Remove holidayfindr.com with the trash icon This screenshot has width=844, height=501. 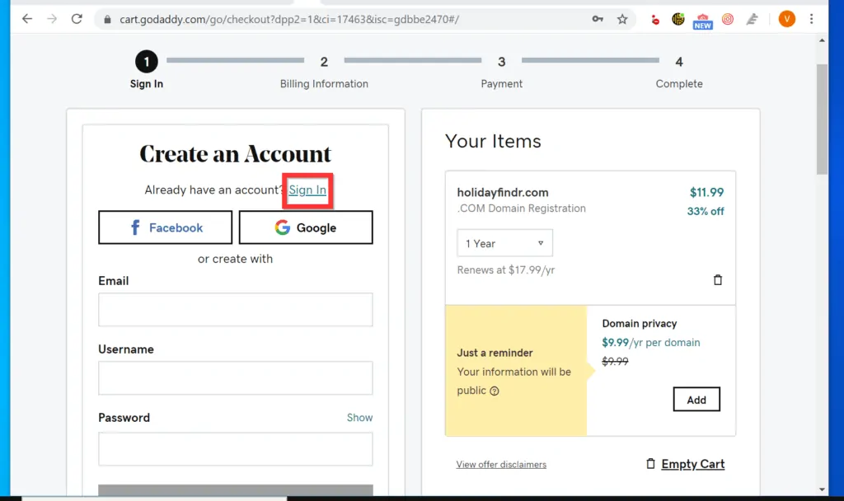(718, 280)
